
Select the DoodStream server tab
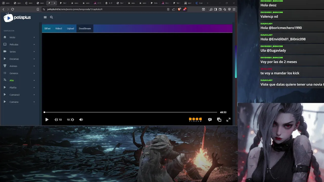coord(85,29)
